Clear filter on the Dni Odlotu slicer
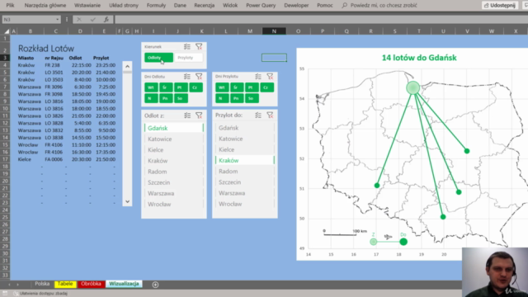Image resolution: width=528 pixels, height=297 pixels. point(199,77)
